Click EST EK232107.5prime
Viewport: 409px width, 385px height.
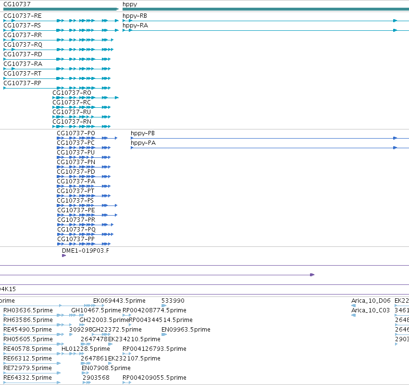click(134, 359)
